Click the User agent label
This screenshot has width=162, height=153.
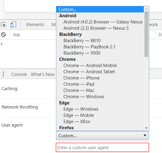point(12,125)
